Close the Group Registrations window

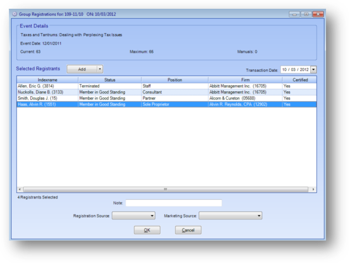click(318, 14)
